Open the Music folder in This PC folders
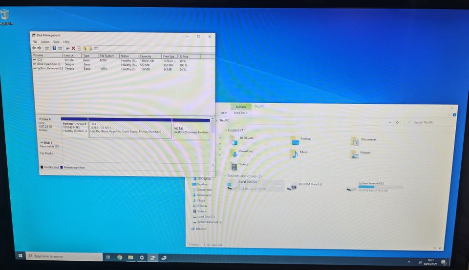Image resolution: width=469 pixels, height=270 pixels. pos(299,154)
